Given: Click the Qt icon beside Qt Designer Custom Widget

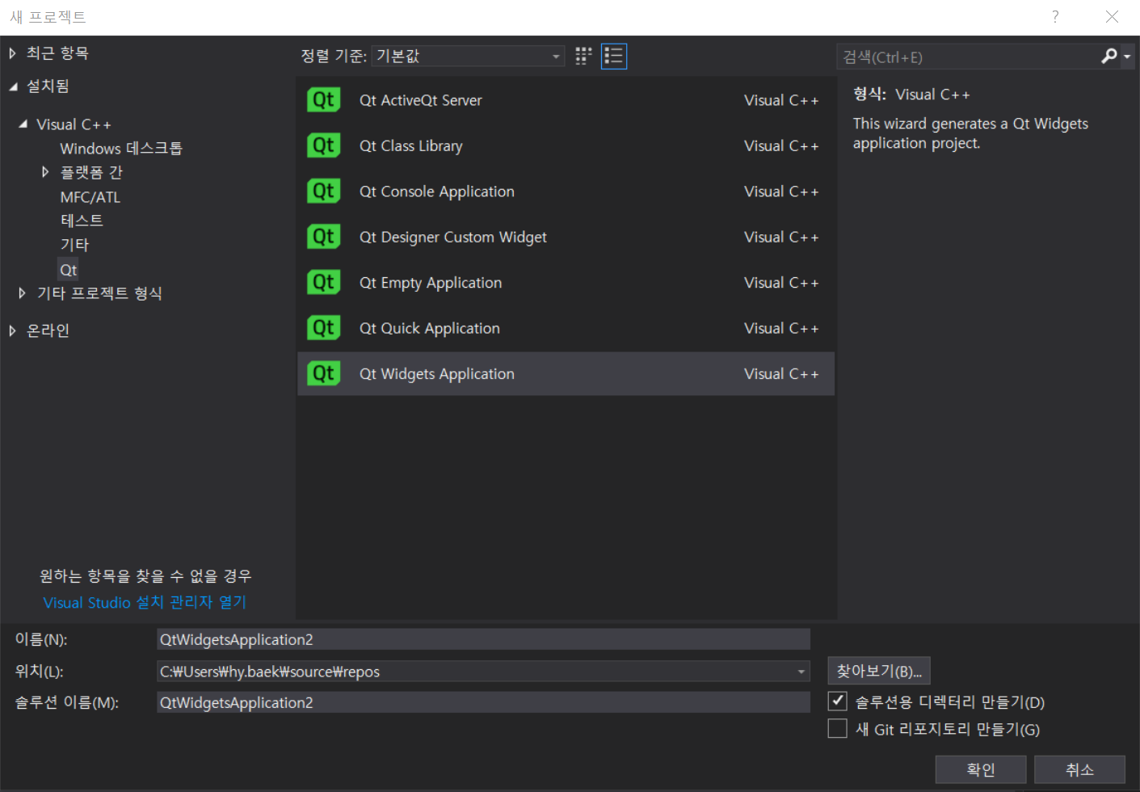Looking at the screenshot, I should pyautogui.click(x=323, y=237).
